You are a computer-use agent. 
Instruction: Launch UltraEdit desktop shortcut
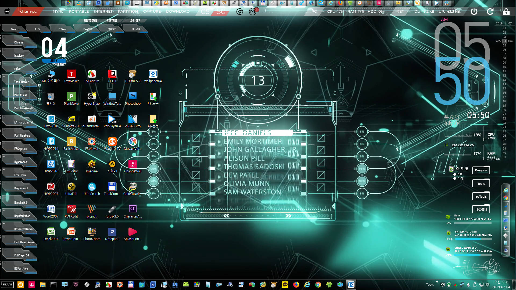[71, 189]
